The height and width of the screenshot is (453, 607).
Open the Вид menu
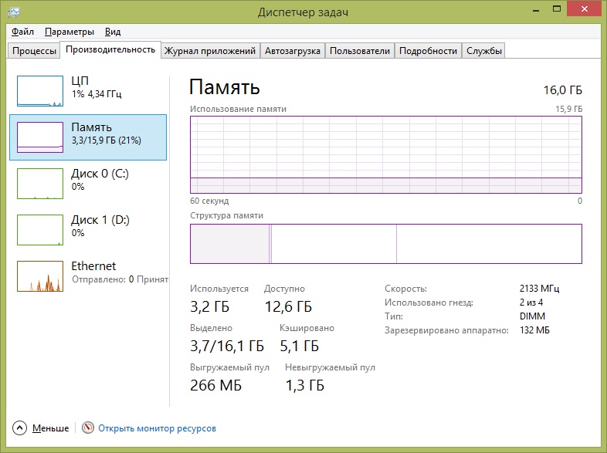(x=113, y=32)
